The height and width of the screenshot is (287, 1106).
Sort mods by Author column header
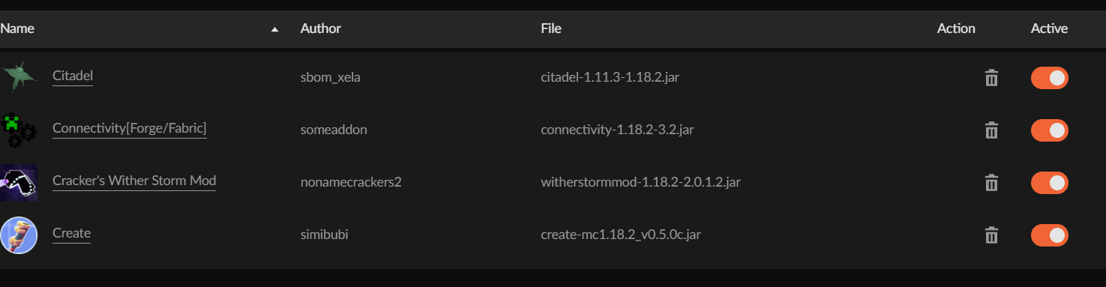click(x=321, y=28)
